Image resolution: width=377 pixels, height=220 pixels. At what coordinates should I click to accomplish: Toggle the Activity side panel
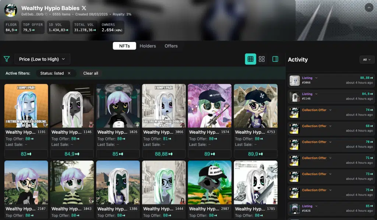275,59
